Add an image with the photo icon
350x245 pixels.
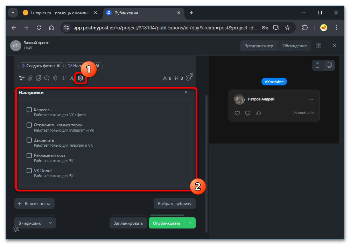pos(38,78)
